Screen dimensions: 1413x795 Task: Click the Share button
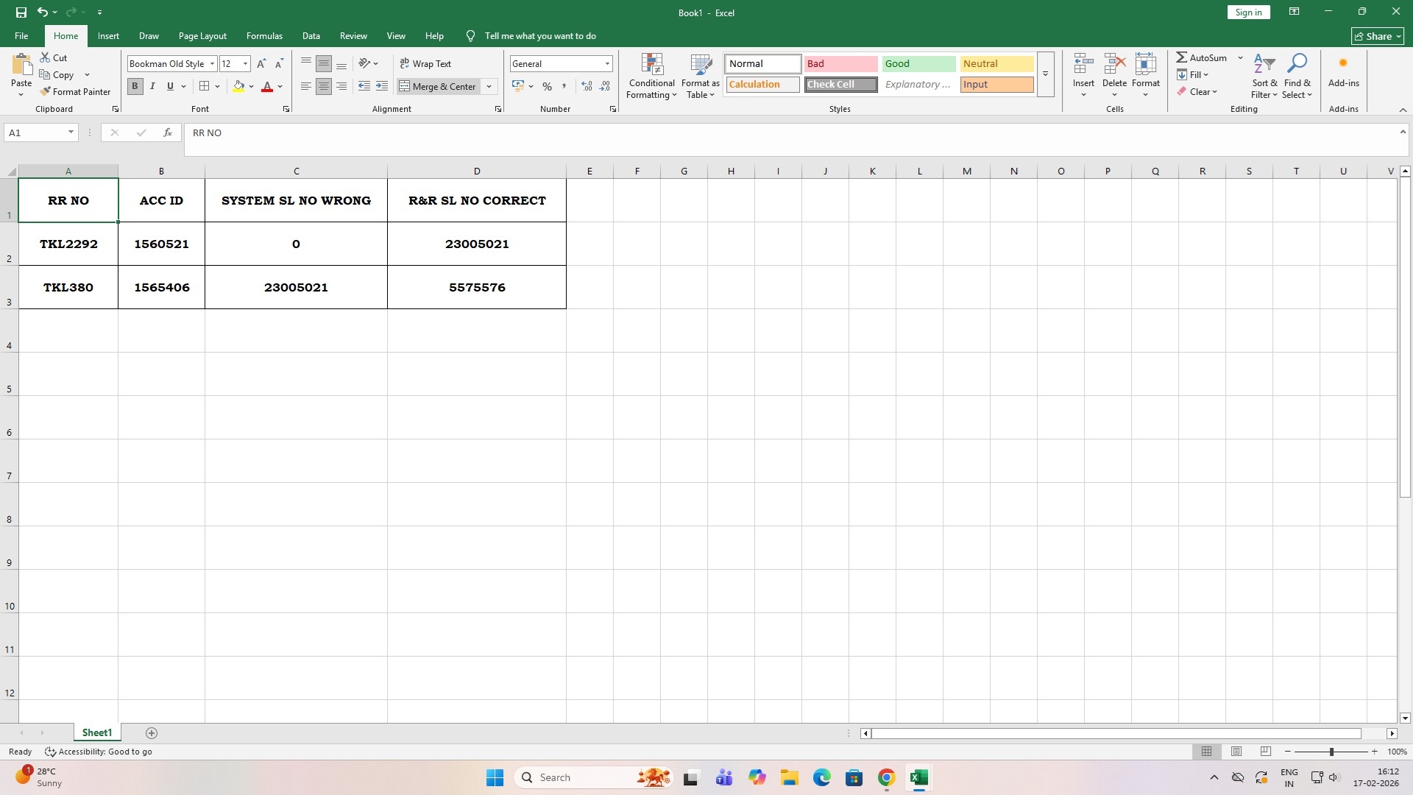tap(1378, 36)
